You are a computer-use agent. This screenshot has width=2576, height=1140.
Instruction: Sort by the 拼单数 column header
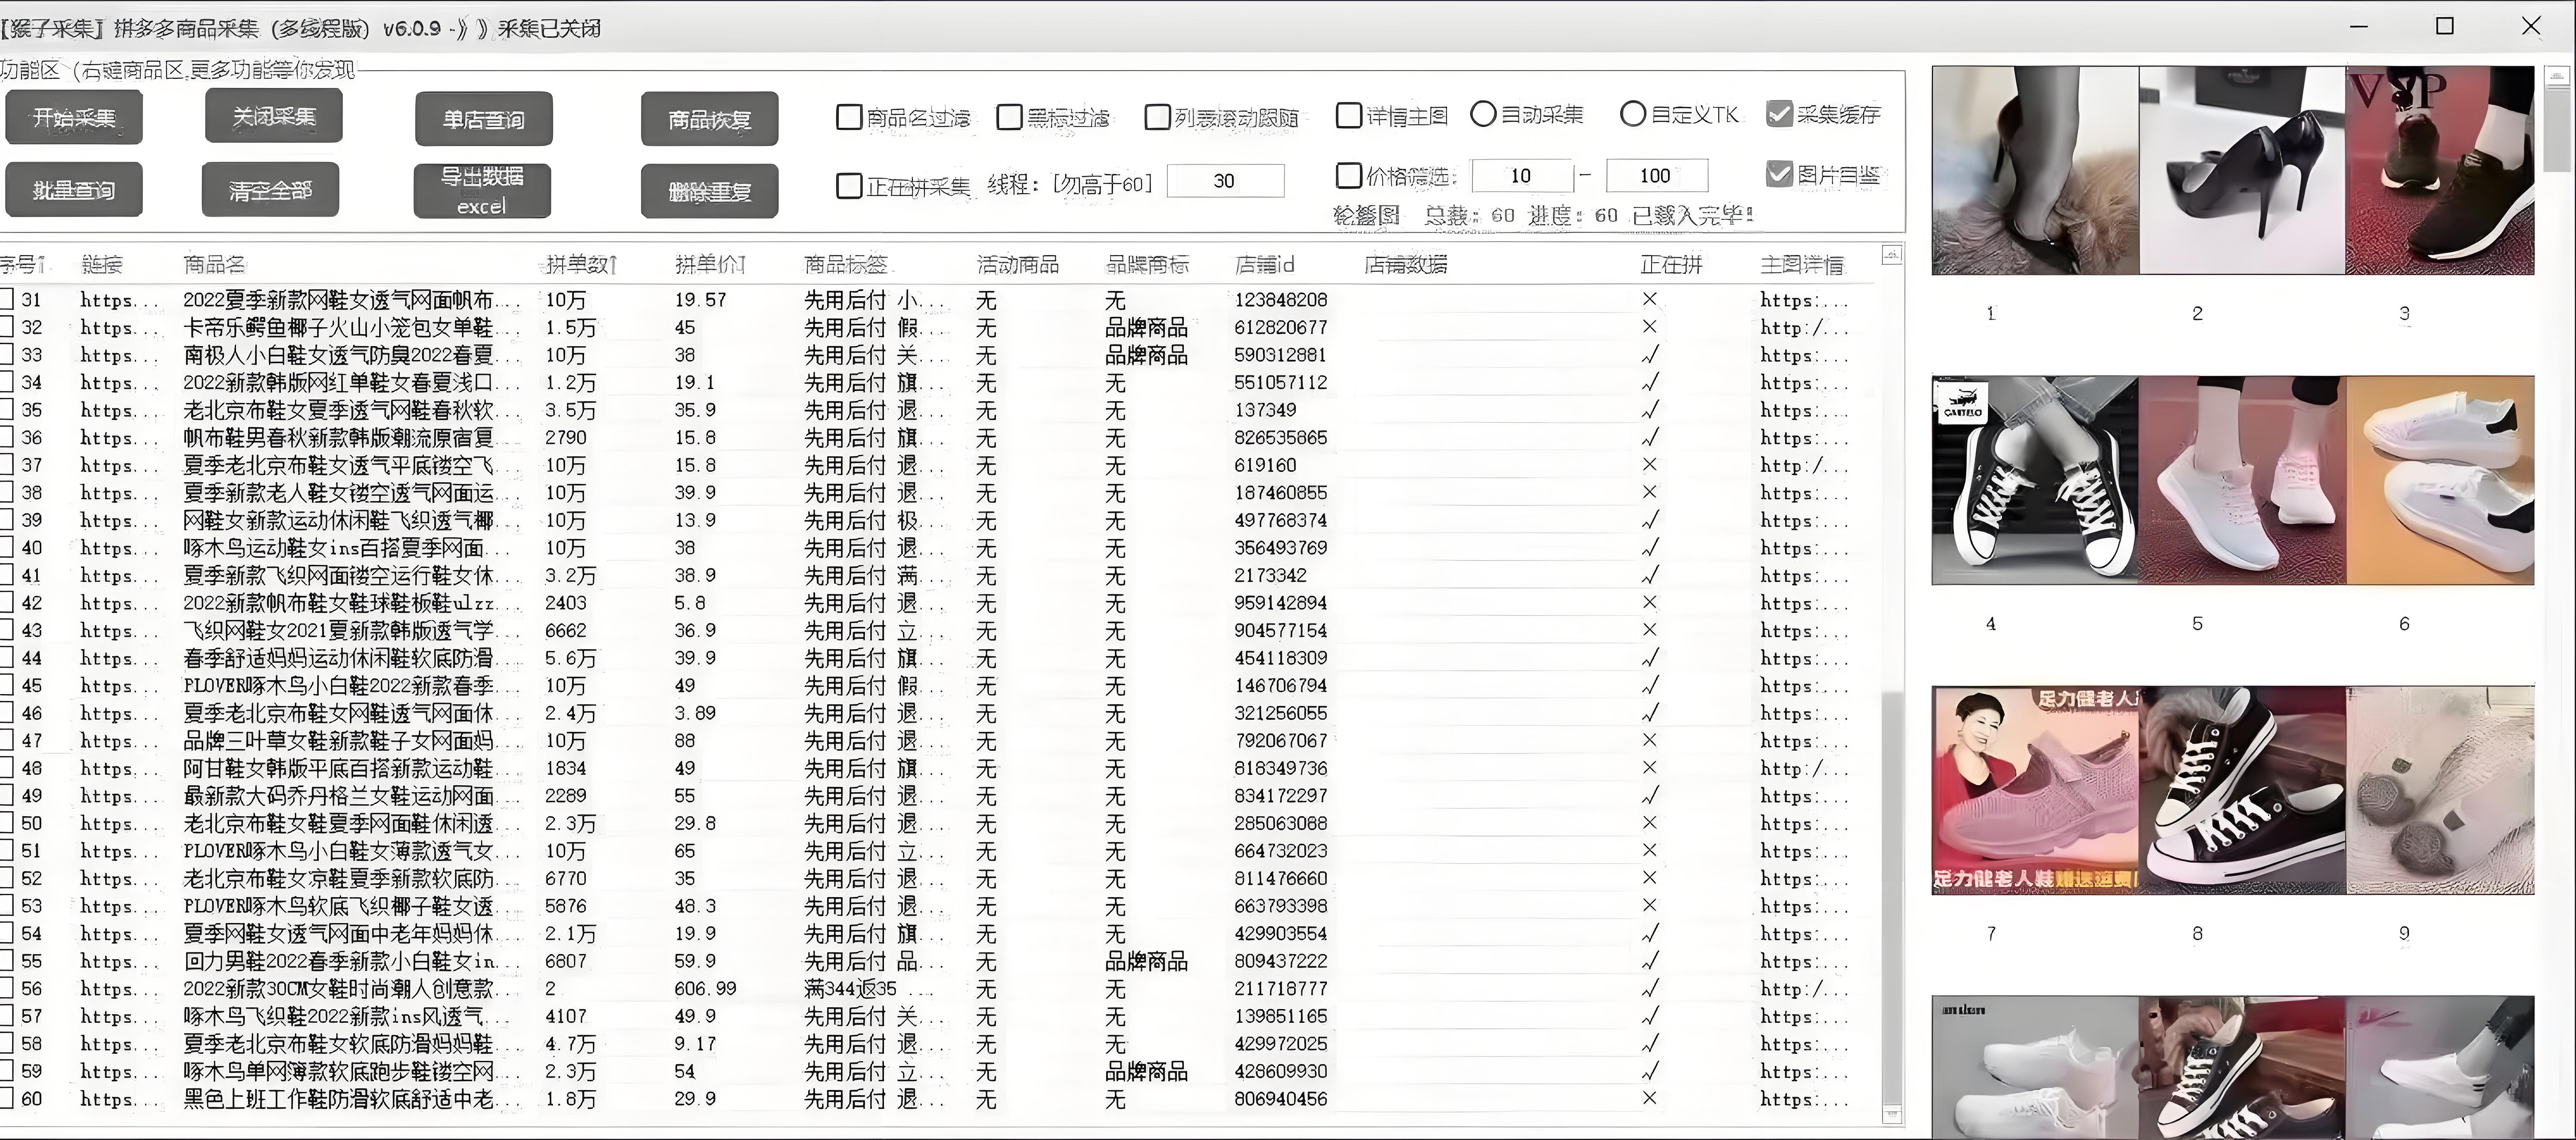point(580,265)
